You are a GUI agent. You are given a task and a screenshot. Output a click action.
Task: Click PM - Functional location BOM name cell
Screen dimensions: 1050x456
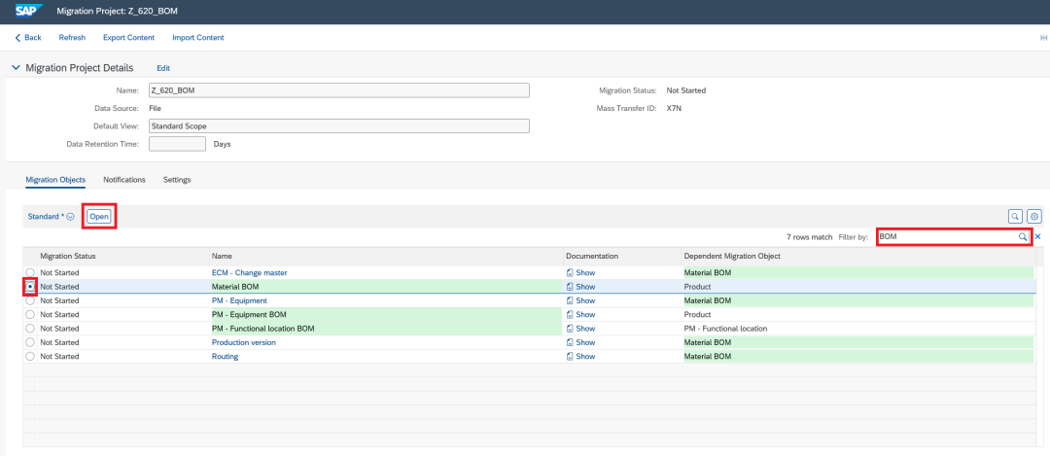click(x=385, y=329)
